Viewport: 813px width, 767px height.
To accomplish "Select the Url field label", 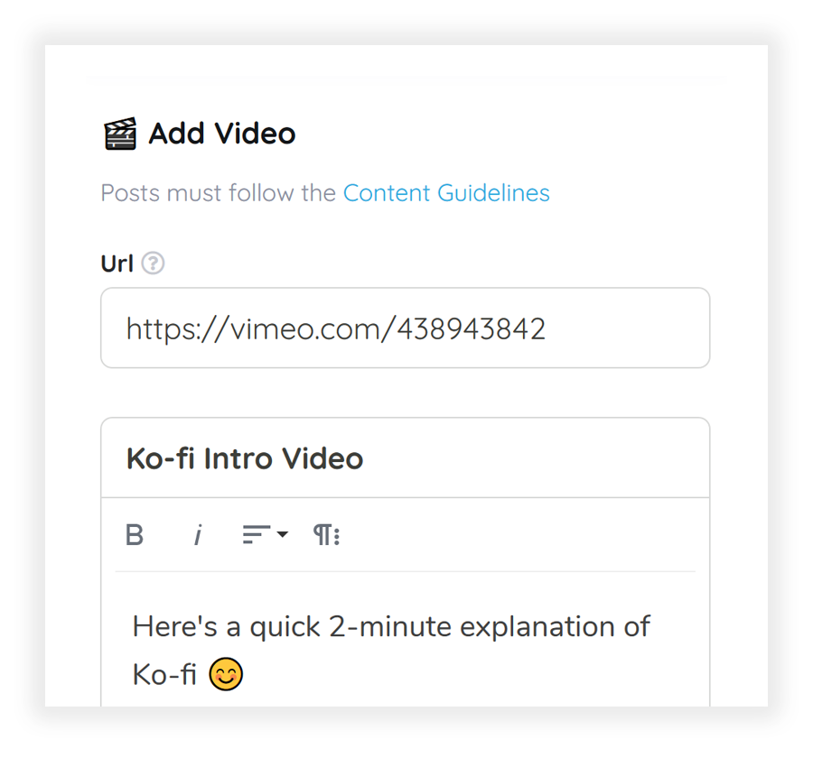I will point(115,263).
